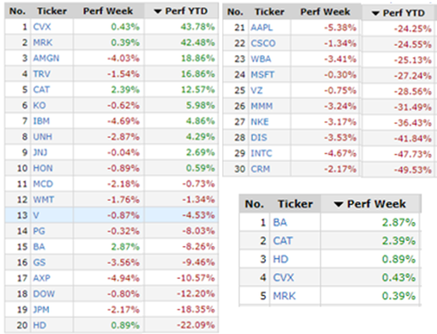Open the WMT ticker link
Screen dimensions: 437x334
[44, 199]
